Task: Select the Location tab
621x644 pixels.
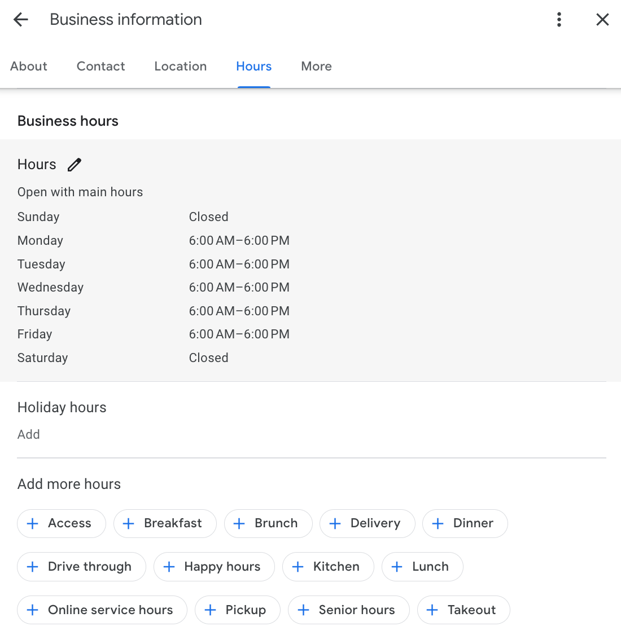Action: tap(180, 67)
